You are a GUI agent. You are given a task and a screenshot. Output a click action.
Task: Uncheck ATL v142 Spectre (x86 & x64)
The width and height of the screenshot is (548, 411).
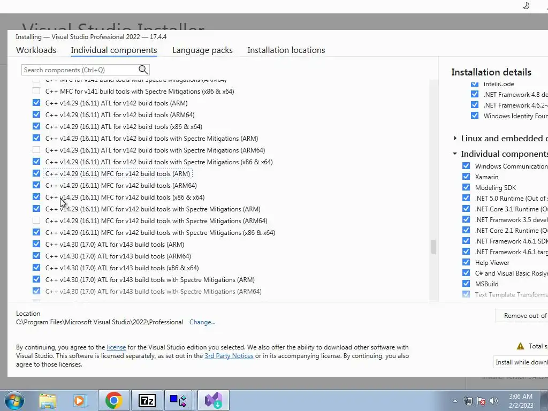(36, 162)
